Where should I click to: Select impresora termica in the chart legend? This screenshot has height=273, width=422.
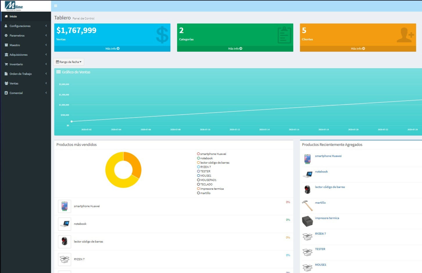pyautogui.click(x=212, y=189)
